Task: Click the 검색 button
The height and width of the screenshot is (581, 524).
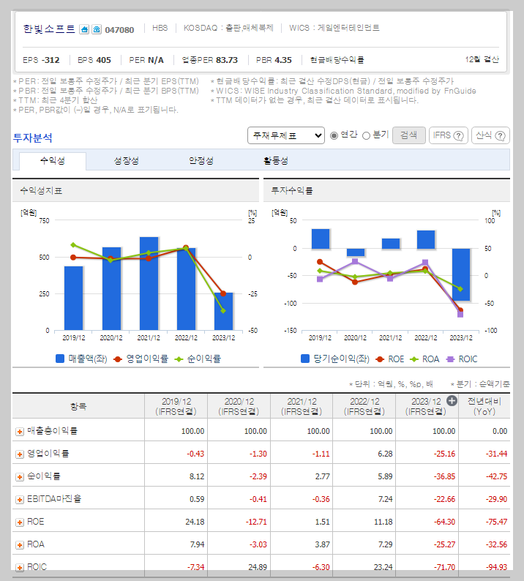Action: (409, 135)
